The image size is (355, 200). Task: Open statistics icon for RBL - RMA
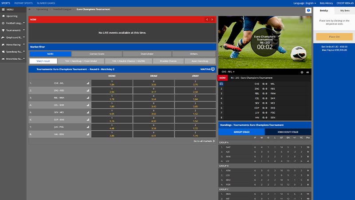point(88,98)
